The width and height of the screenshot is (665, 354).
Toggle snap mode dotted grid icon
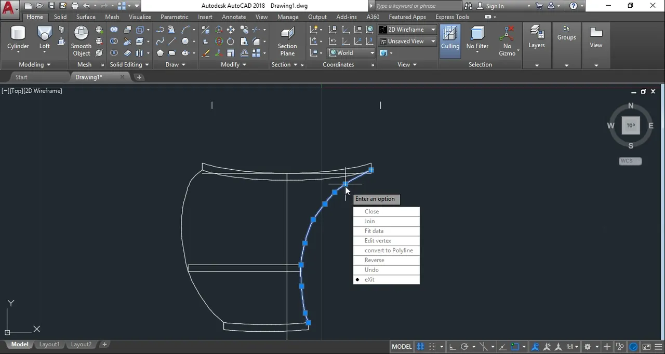(x=432, y=347)
